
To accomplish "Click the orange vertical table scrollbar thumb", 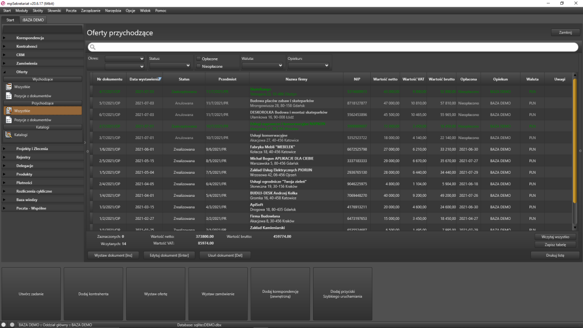I will point(575,141).
